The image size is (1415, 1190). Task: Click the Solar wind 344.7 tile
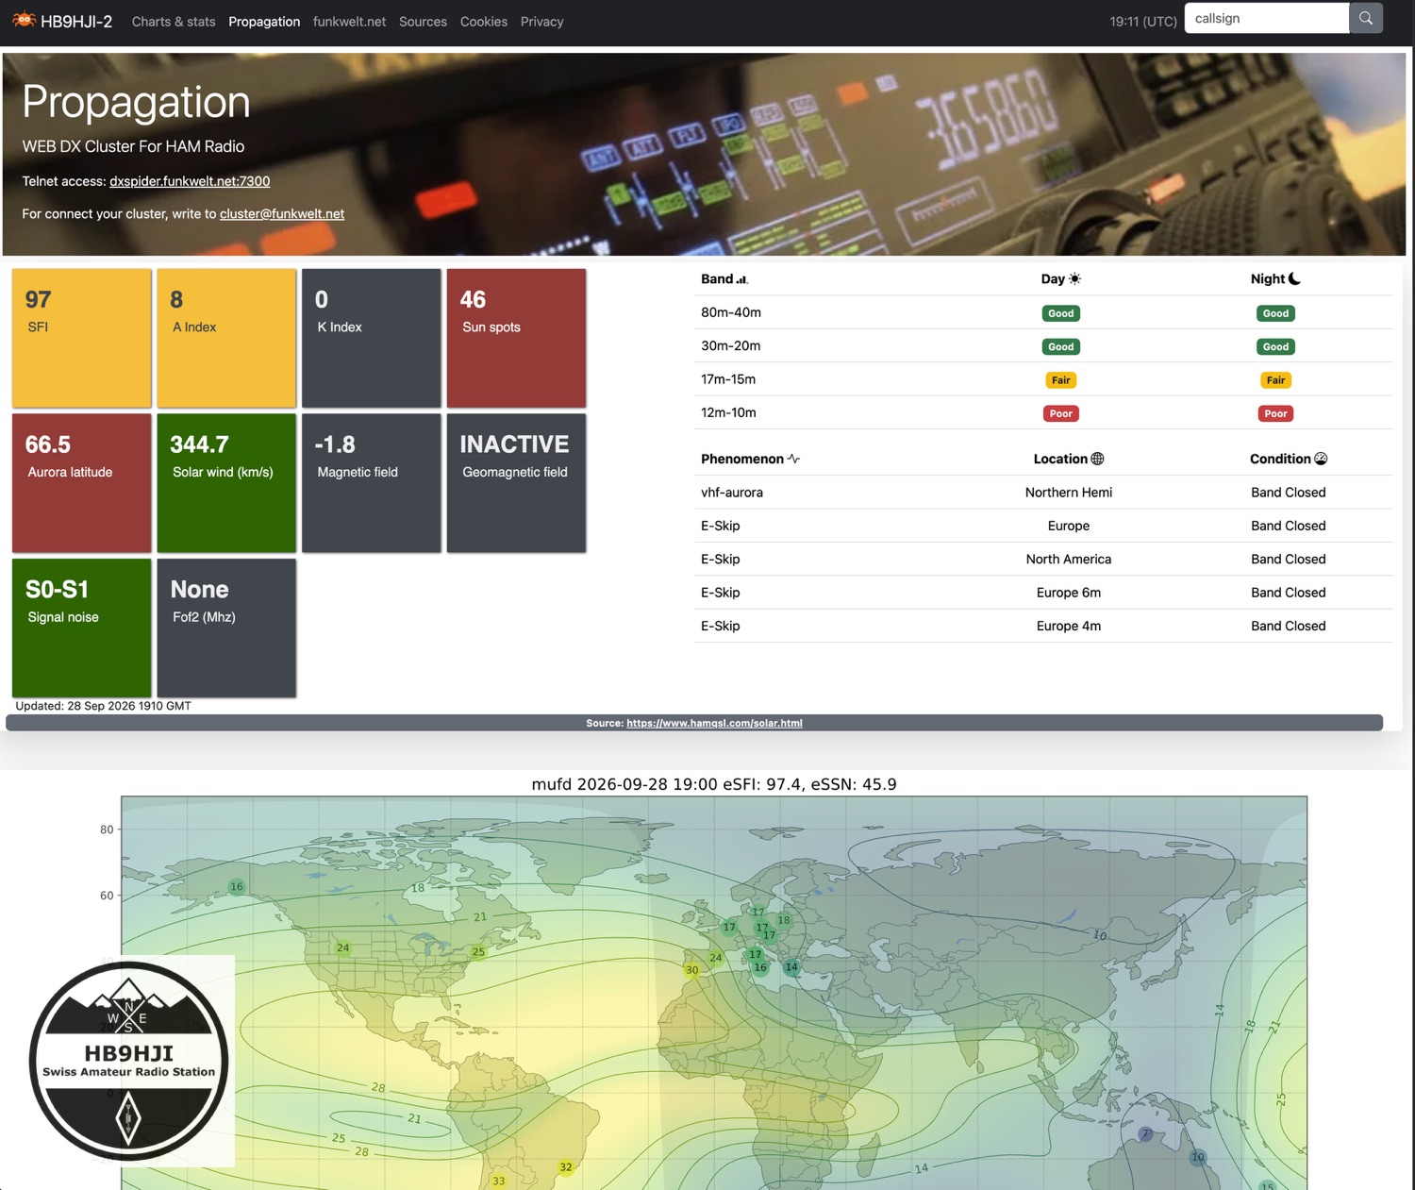[226, 483]
